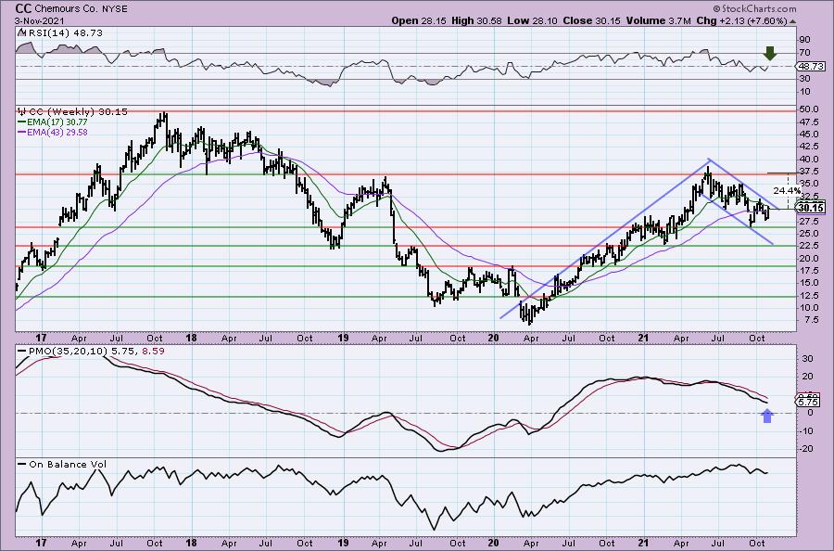Click the High 30.58 value
Viewport: 834px width, 551px height.
pyautogui.click(x=477, y=20)
